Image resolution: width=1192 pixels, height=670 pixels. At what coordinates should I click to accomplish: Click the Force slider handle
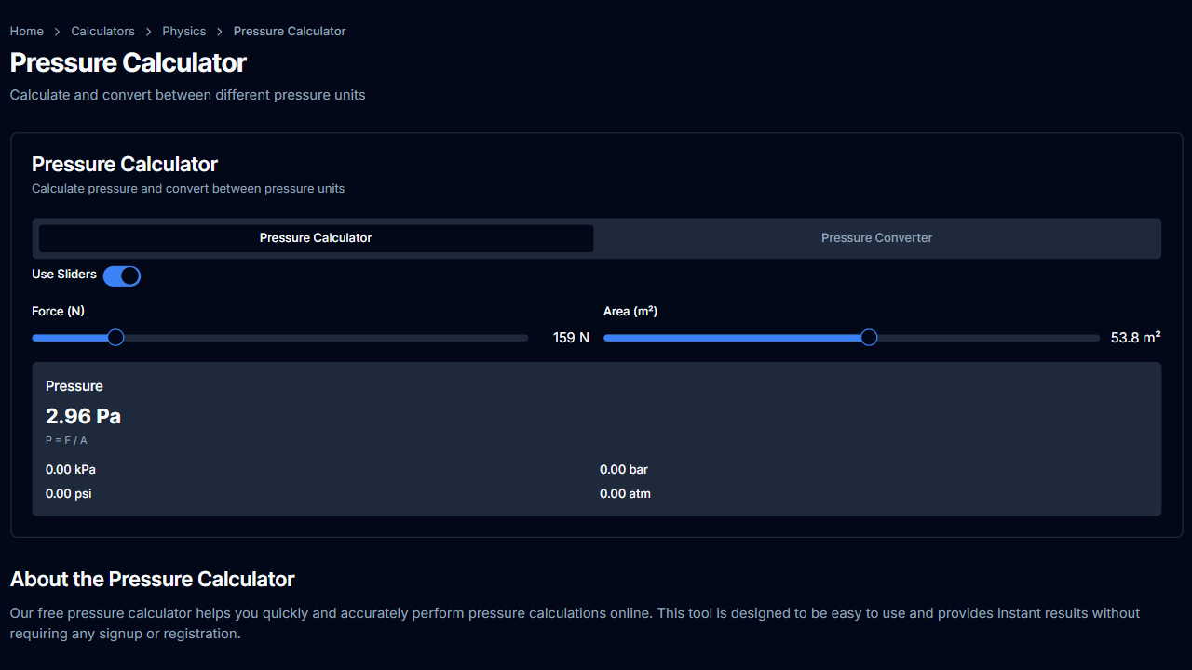coord(115,338)
